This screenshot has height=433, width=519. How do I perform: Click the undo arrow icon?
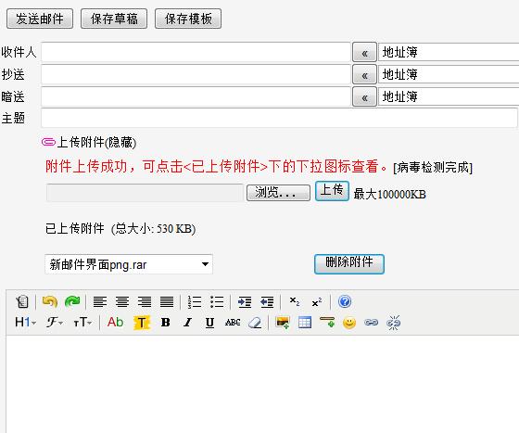(x=50, y=301)
